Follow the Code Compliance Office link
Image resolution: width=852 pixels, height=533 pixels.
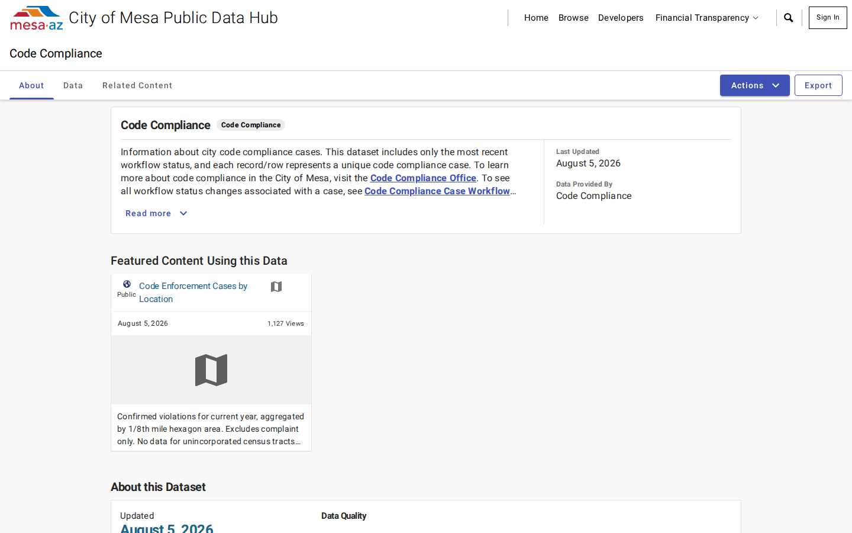coord(423,178)
